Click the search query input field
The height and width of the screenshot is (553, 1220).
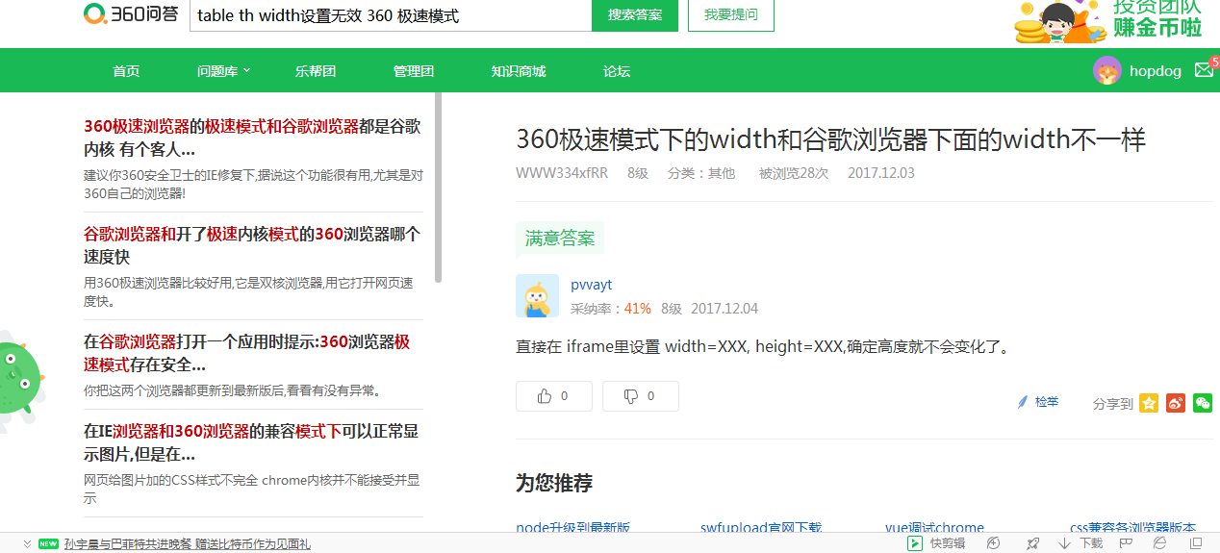(x=391, y=15)
